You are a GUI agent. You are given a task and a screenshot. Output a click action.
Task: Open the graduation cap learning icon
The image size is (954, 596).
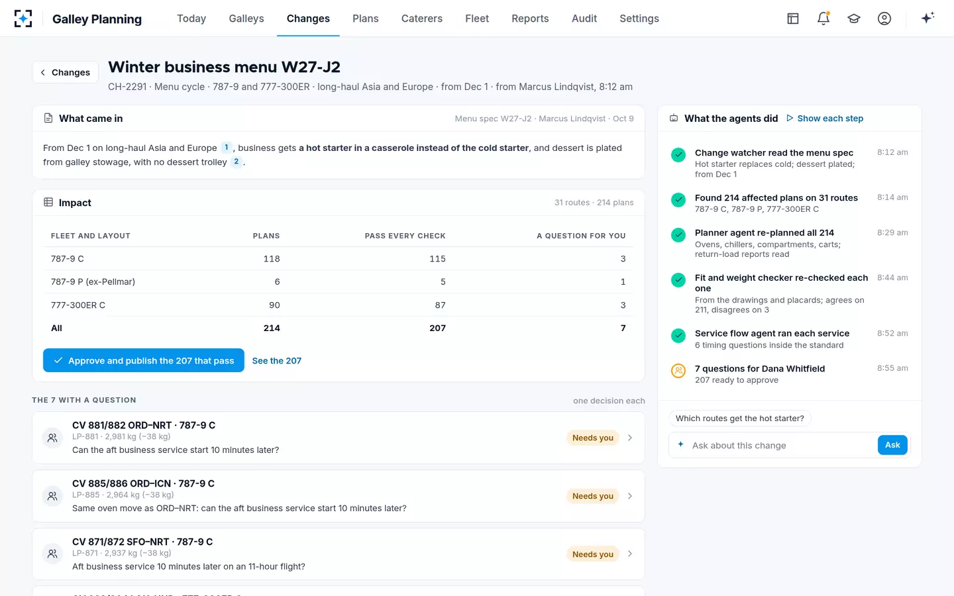(854, 19)
